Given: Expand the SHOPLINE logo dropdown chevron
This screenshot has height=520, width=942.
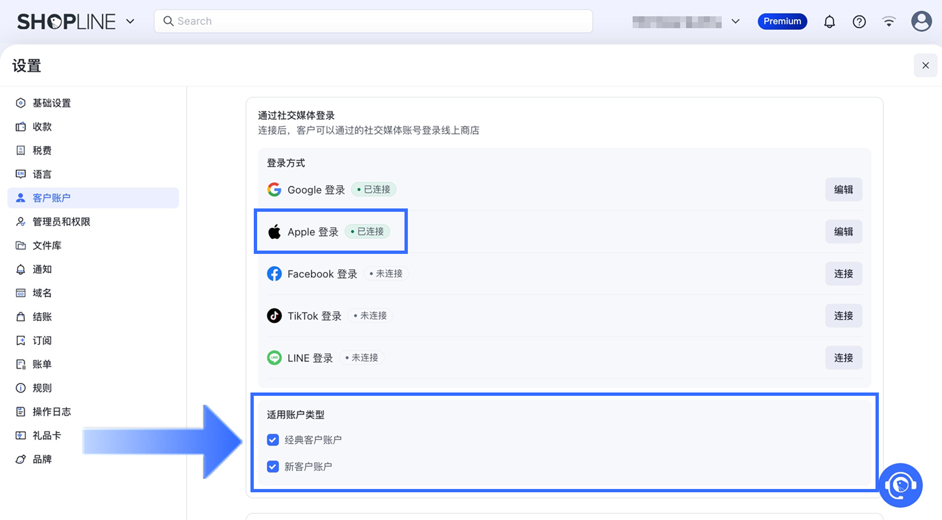Looking at the screenshot, I should (130, 22).
